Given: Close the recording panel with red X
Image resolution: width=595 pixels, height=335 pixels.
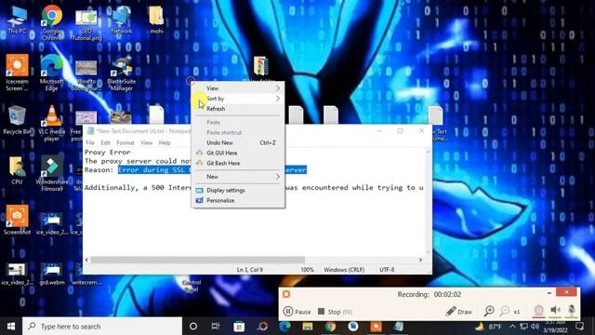Looking at the screenshot, I should [x=566, y=292].
